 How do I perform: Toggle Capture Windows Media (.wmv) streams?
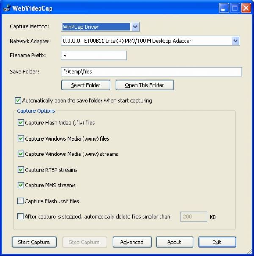point(21,154)
